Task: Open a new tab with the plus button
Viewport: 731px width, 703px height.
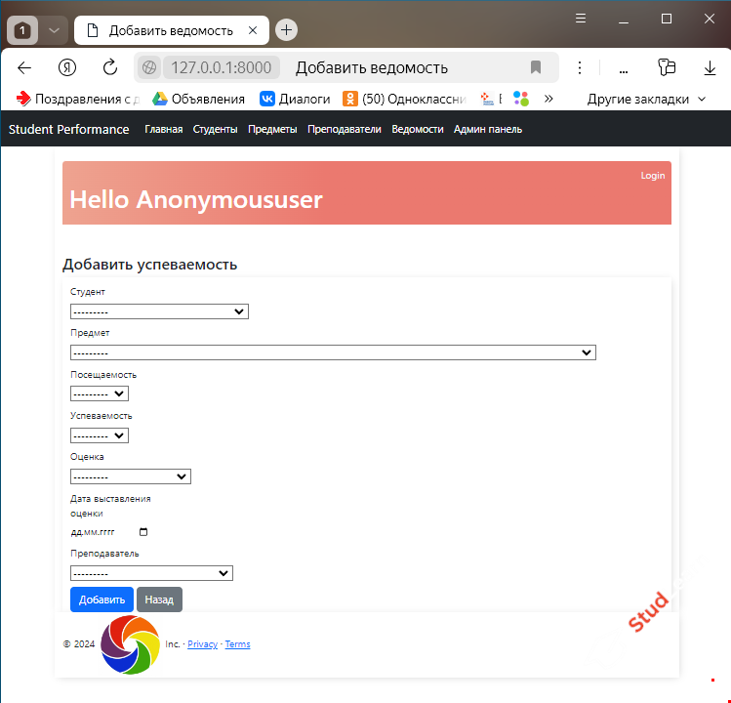Action: pyautogui.click(x=286, y=30)
